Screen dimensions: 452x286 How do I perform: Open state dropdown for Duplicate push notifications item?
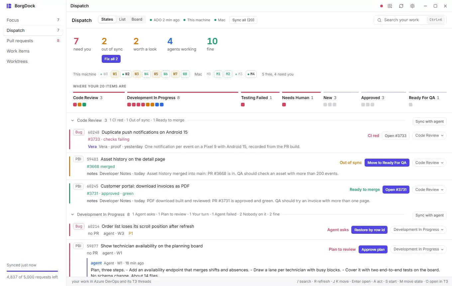point(429,136)
